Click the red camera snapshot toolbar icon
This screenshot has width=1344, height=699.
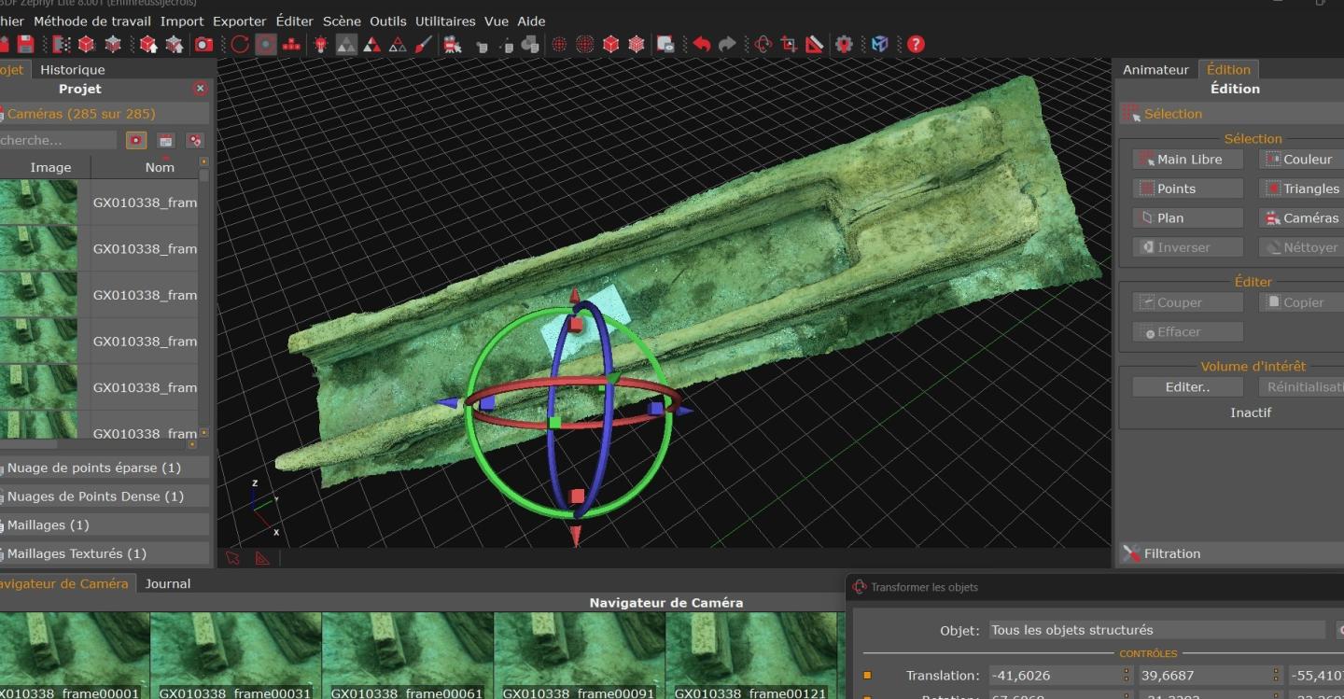[x=203, y=44]
